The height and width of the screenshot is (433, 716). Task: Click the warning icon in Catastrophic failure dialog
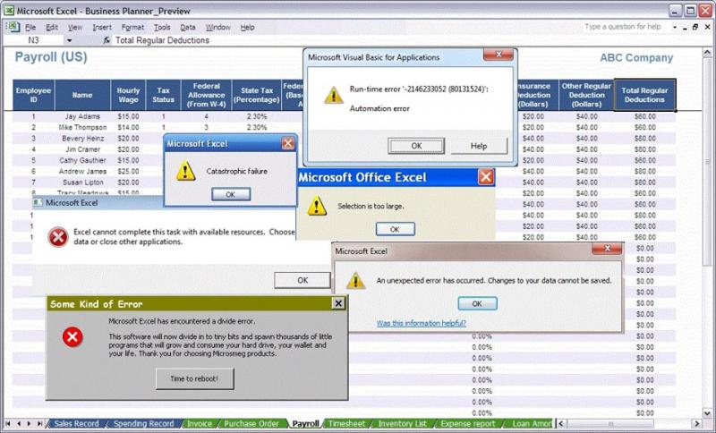[x=185, y=171]
